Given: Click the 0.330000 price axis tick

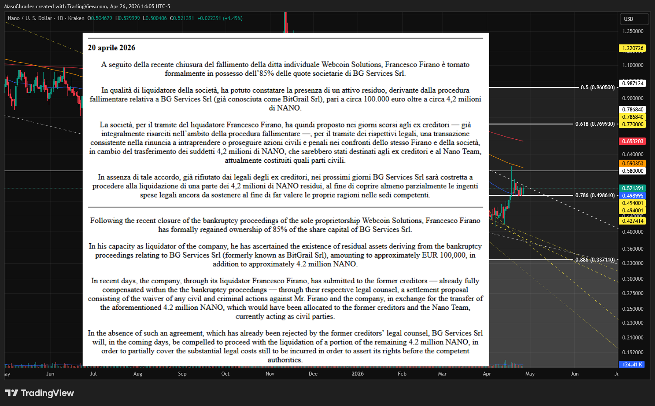Looking at the screenshot, I should (x=633, y=263).
